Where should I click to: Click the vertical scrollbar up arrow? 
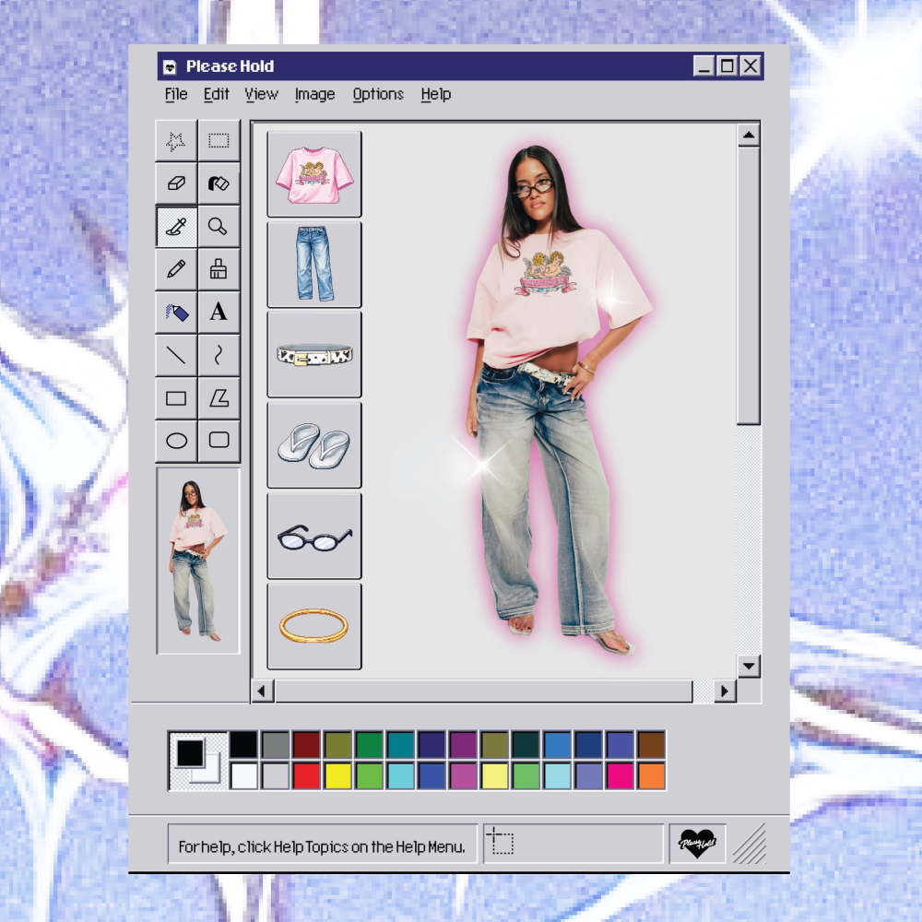click(x=749, y=136)
